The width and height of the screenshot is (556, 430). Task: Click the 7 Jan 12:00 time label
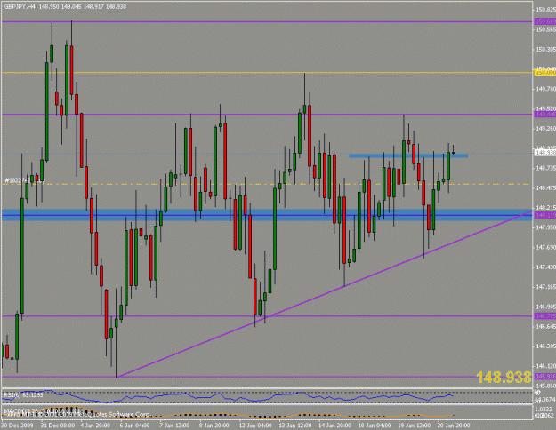coord(174,425)
